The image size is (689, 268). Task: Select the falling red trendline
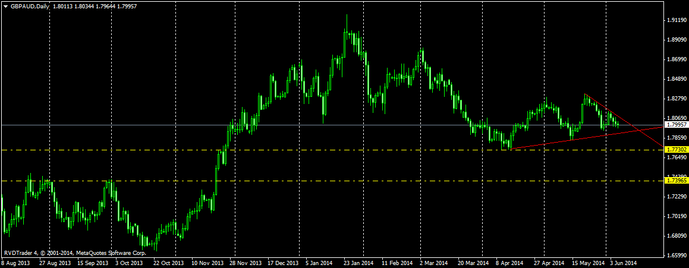[624, 120]
